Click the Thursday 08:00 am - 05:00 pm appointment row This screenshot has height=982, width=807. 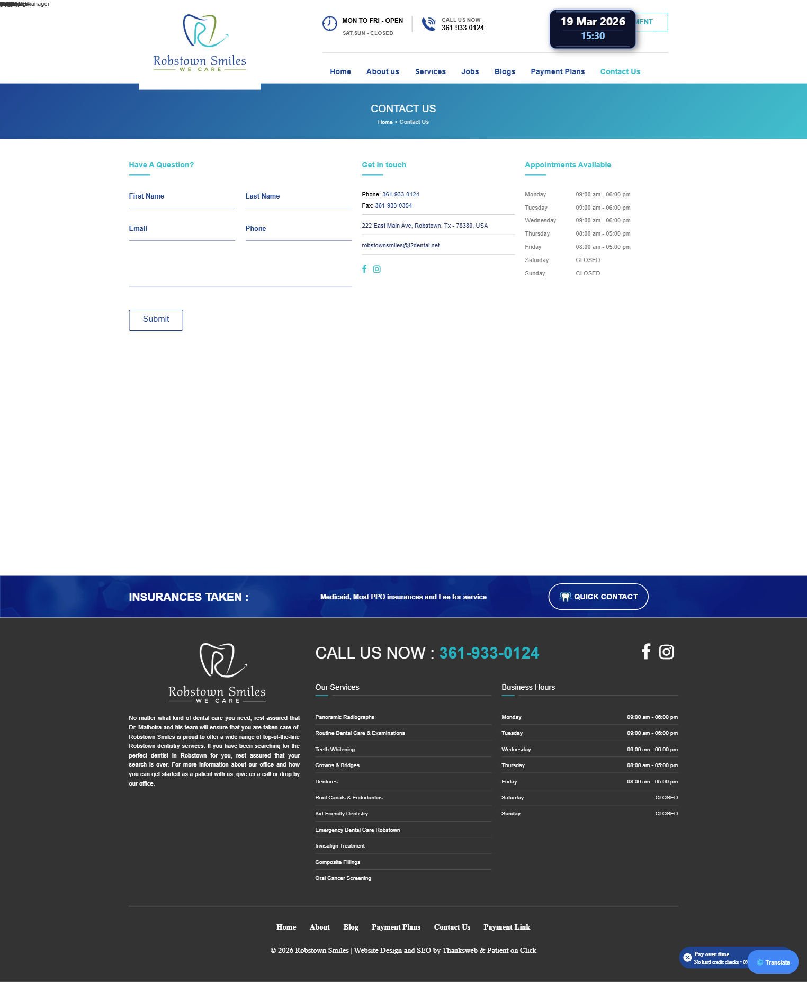pos(578,233)
